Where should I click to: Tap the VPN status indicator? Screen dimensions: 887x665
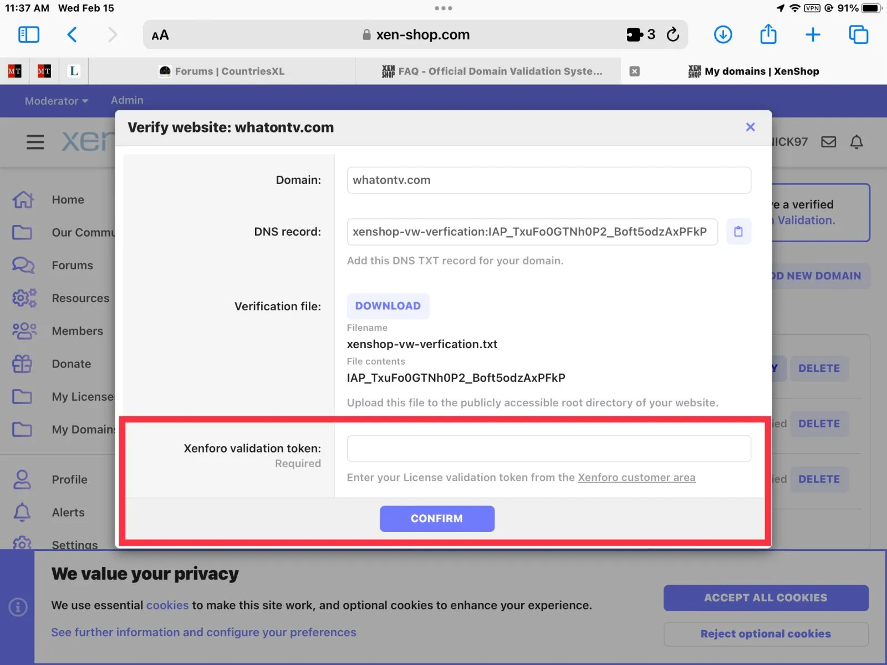click(x=812, y=8)
